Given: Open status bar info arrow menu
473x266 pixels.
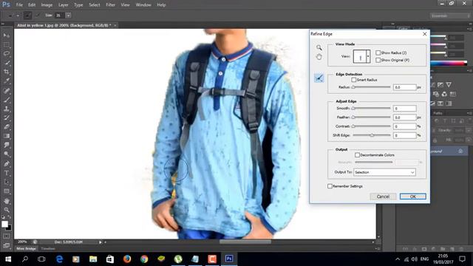Looking at the screenshot, I should click(101, 242).
